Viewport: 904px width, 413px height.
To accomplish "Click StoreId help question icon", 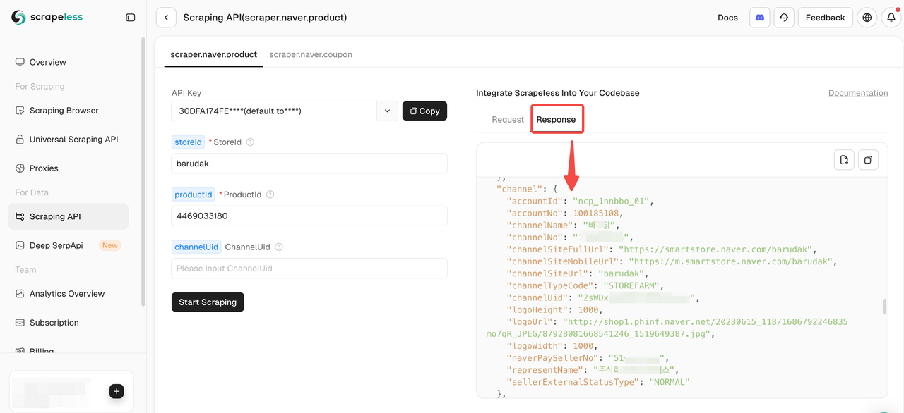I will coord(250,142).
